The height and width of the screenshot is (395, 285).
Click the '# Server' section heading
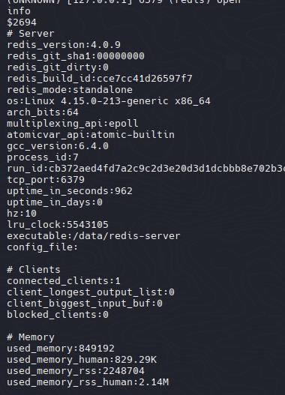pos(31,34)
